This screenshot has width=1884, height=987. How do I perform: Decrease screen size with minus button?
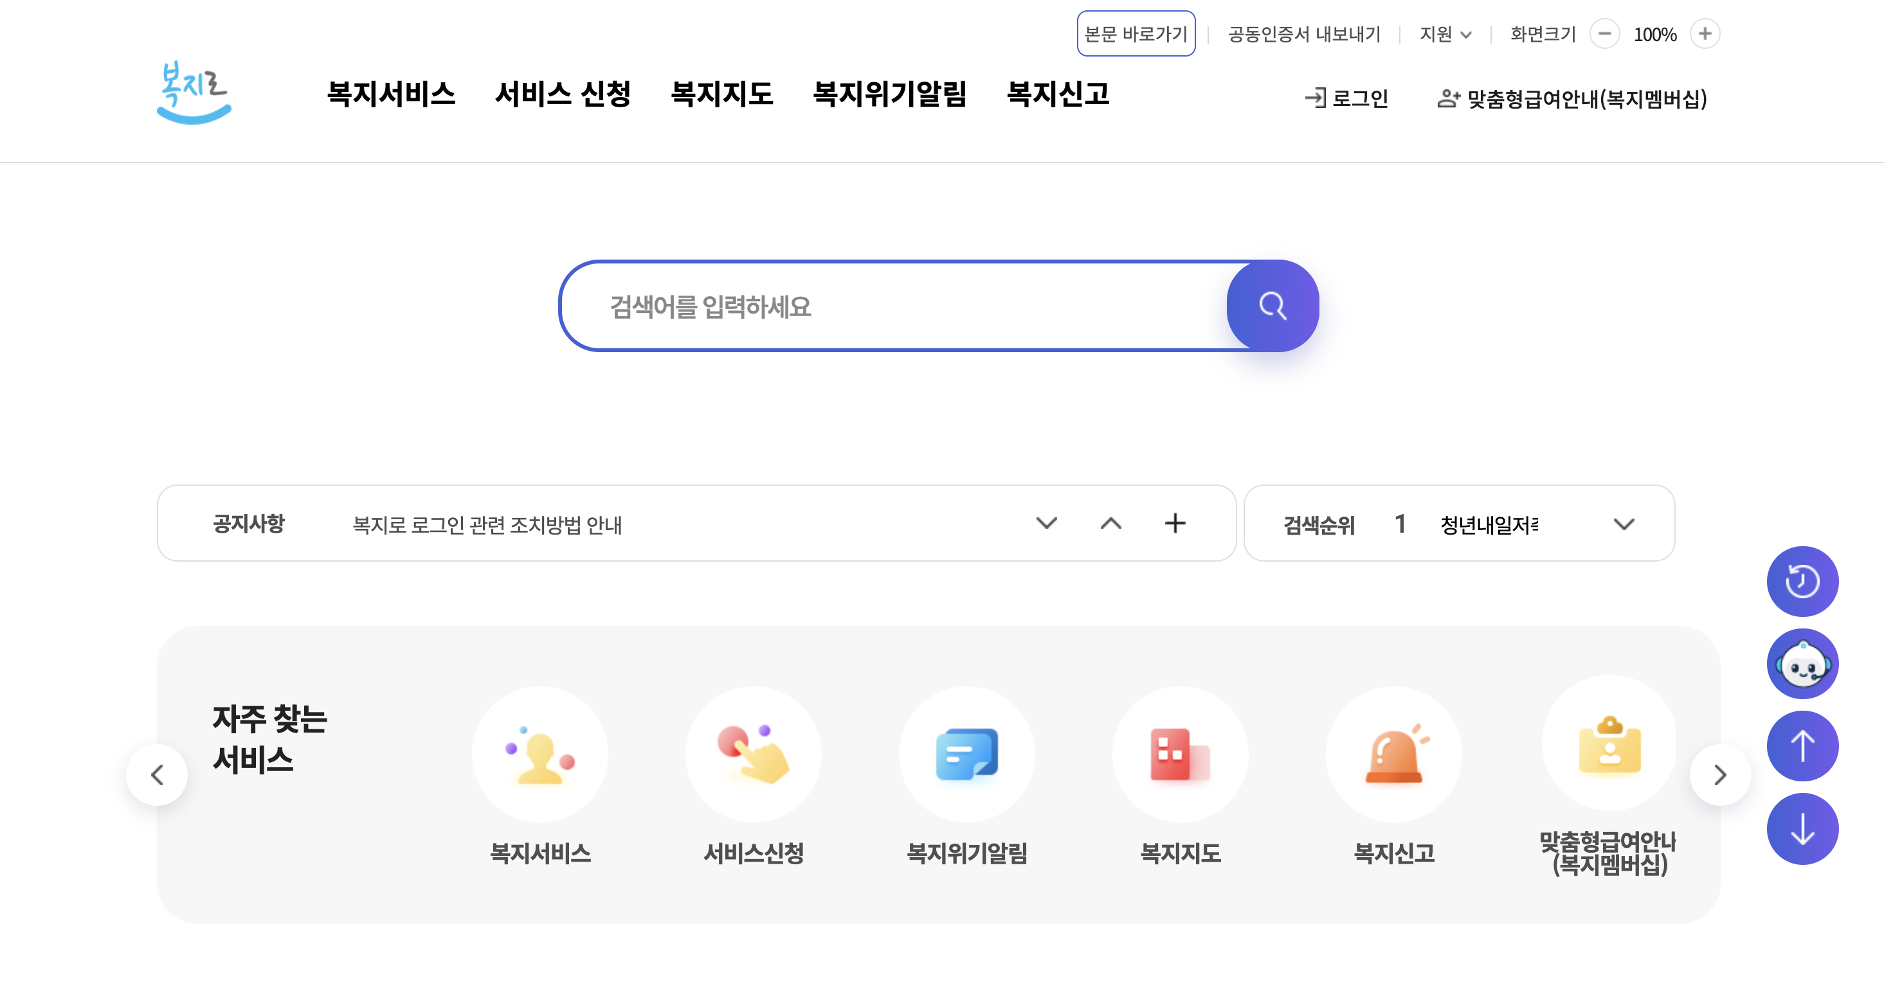(1605, 33)
